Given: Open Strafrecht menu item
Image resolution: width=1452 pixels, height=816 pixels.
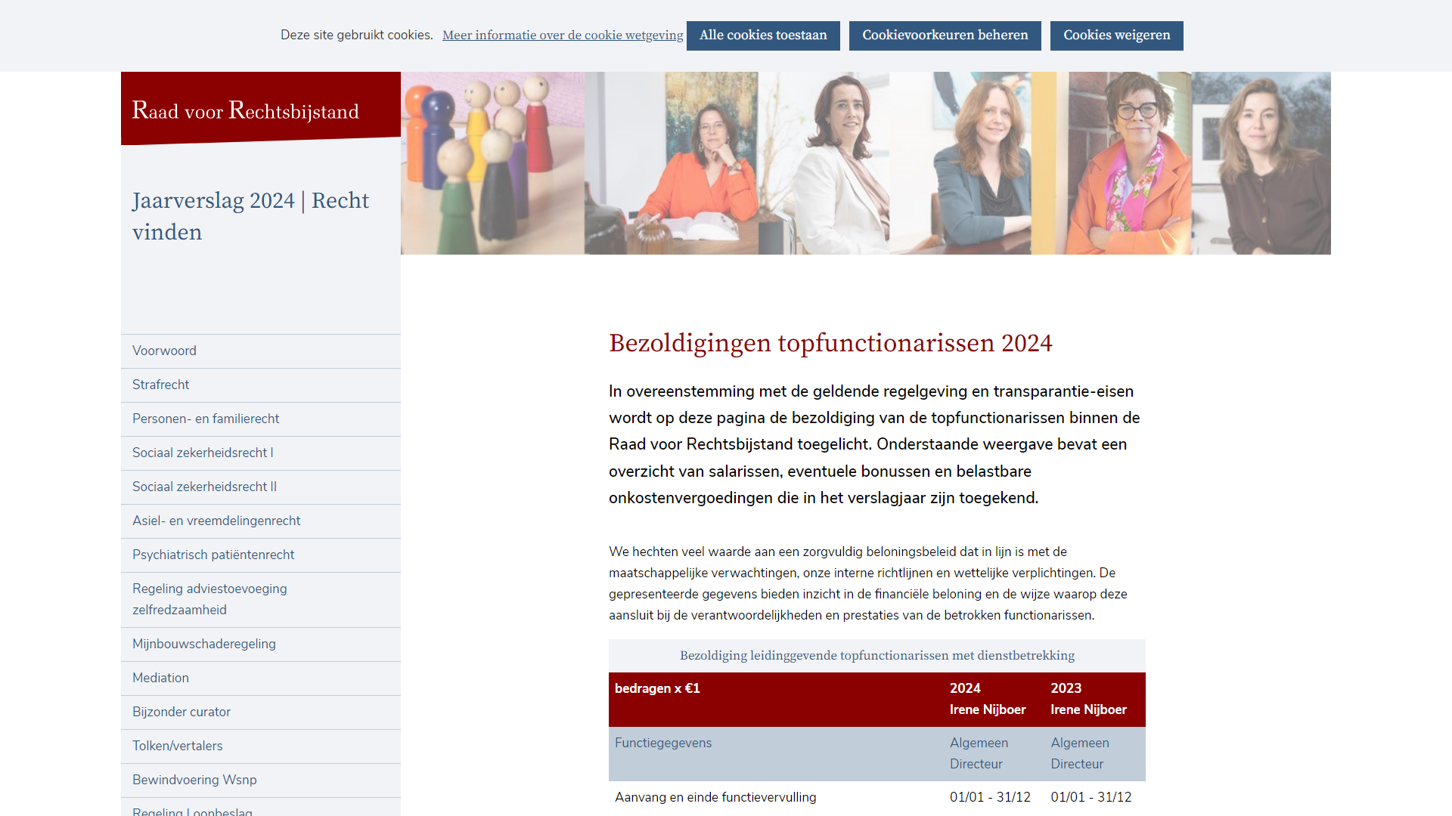Looking at the screenshot, I should [261, 385].
